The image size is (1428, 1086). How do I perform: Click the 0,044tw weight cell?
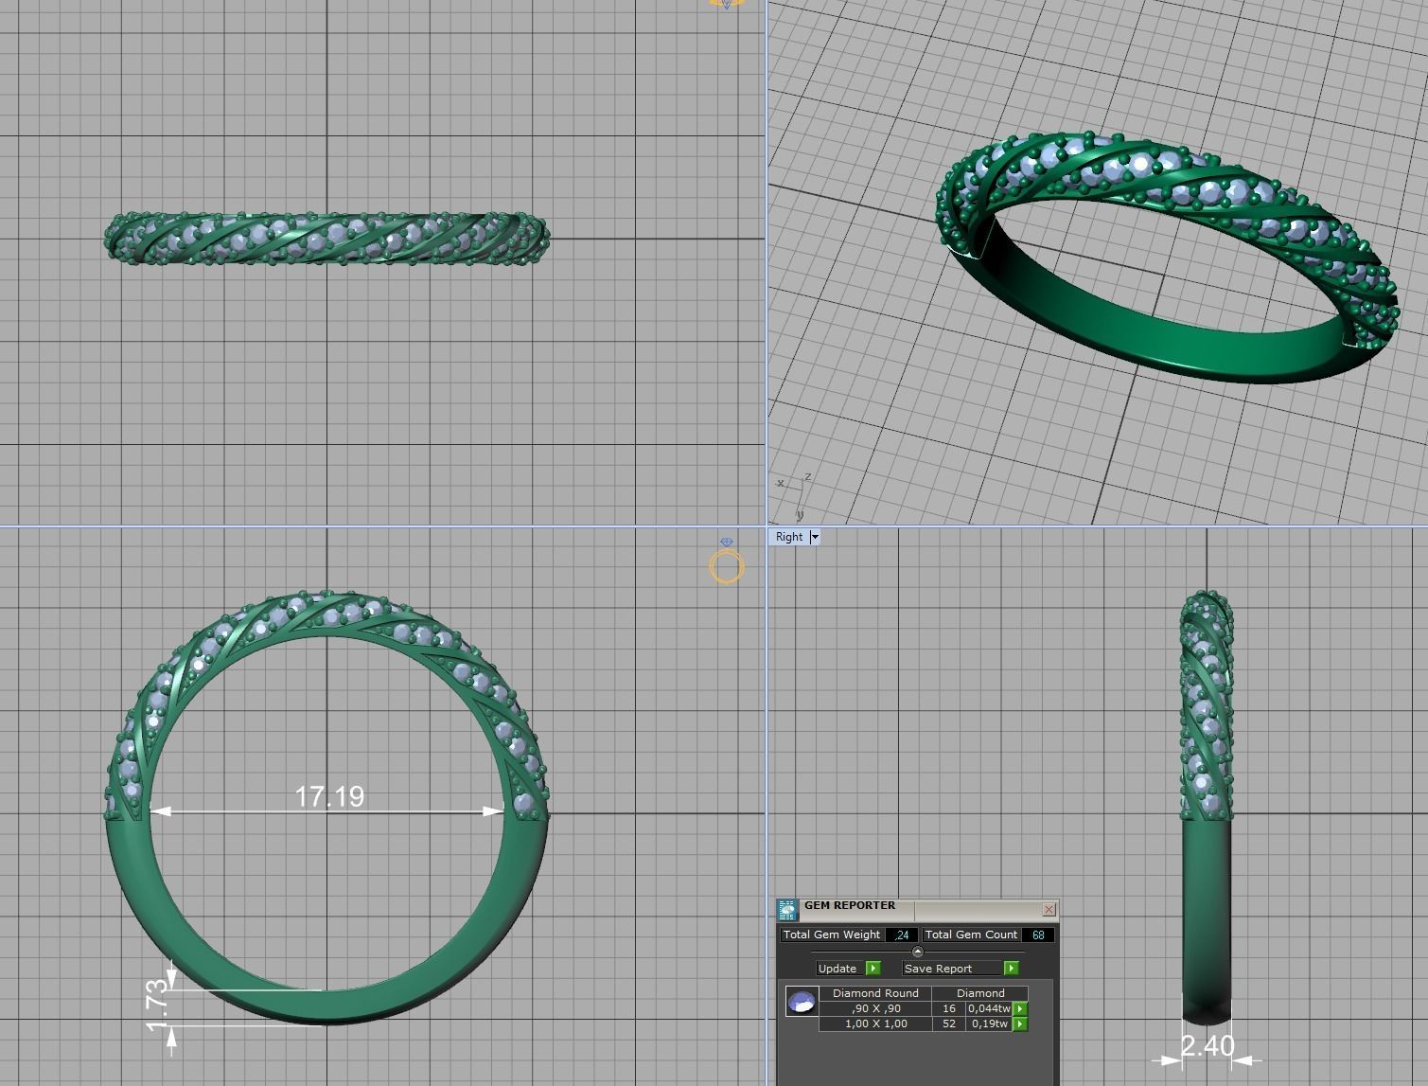coord(989,1008)
